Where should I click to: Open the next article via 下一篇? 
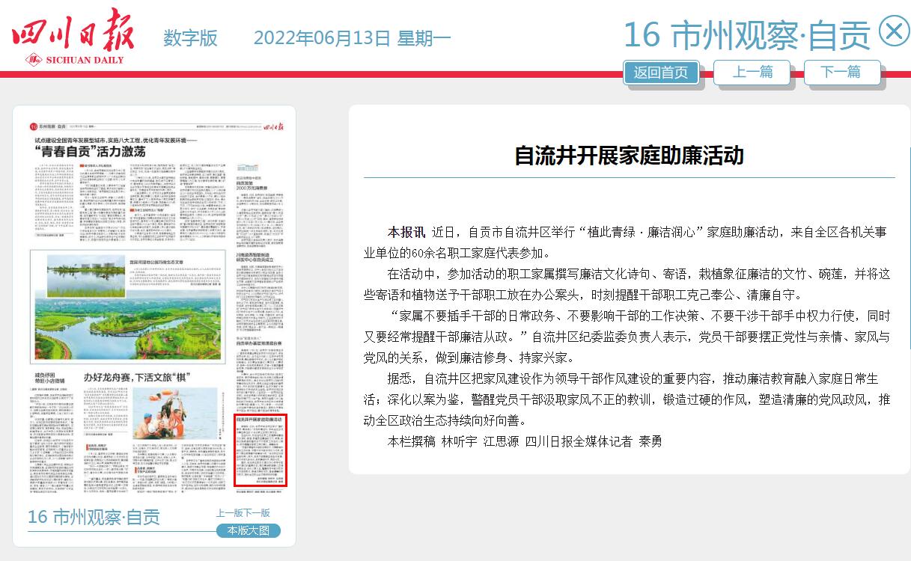841,73
